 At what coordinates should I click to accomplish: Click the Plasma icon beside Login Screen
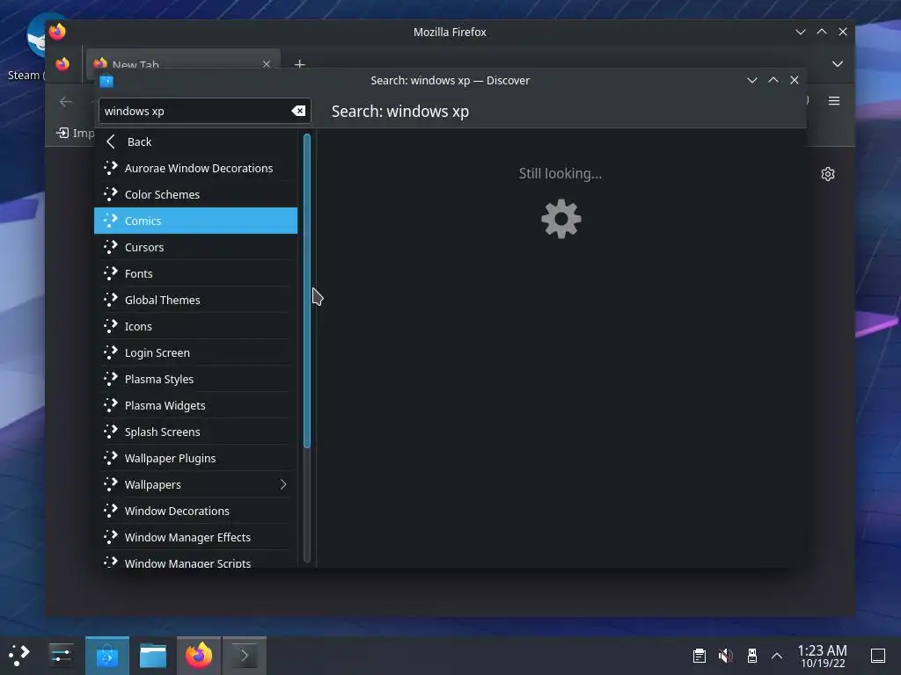pos(110,352)
